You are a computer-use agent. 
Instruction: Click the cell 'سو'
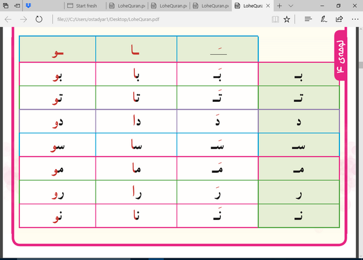pyautogui.click(x=57, y=145)
